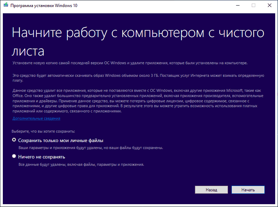
Task: Select 'Сохранить только мои личные файлы' radio button
Action: point(14,140)
